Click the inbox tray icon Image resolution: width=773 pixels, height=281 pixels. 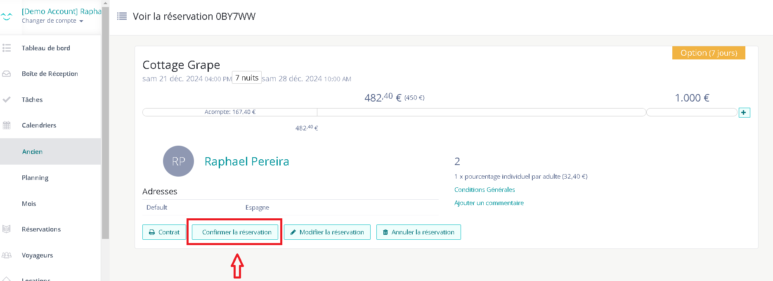coord(7,74)
